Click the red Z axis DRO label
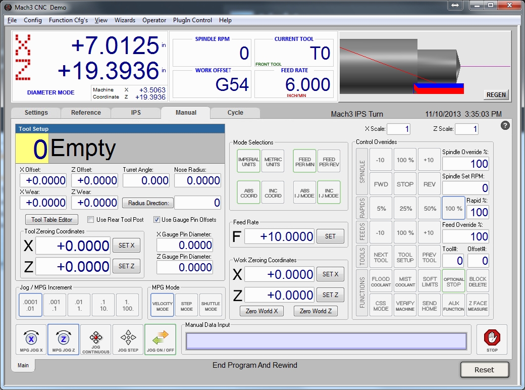 23,70
